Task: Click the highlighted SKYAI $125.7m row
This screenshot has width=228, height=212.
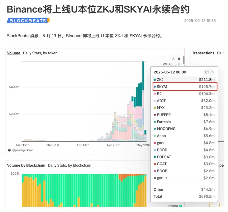Action: point(184,87)
